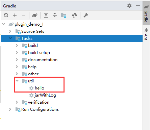Screen dimensions: 150x130
Task: Open the Ant side tab
Action: click(x=146, y=34)
